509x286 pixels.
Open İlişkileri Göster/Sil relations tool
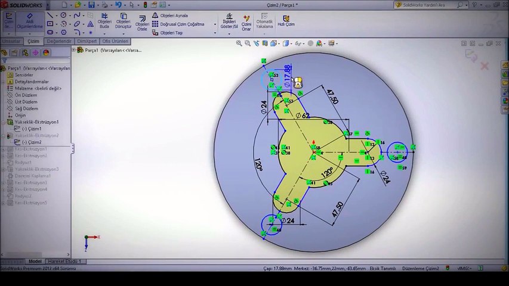tap(229, 21)
